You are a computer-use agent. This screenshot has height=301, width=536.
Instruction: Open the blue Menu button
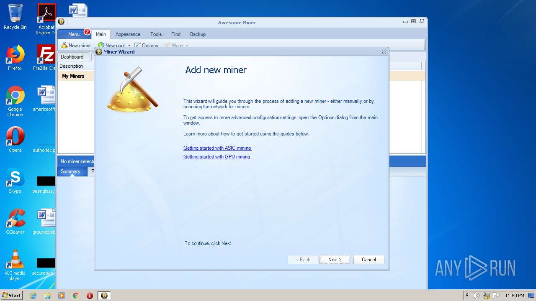click(x=74, y=34)
